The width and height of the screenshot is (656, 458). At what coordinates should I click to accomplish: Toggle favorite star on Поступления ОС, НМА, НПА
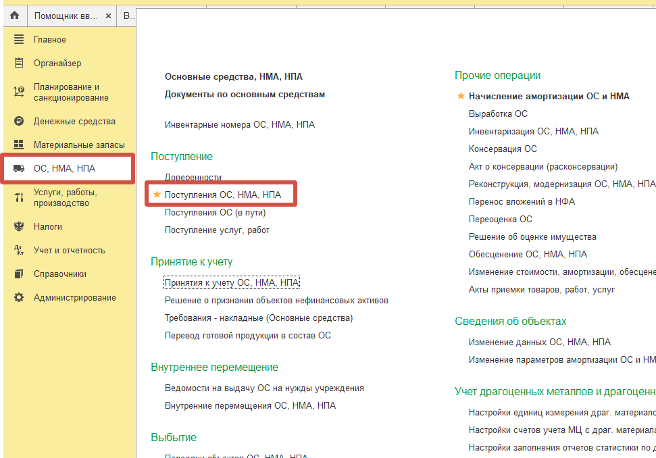click(x=157, y=194)
